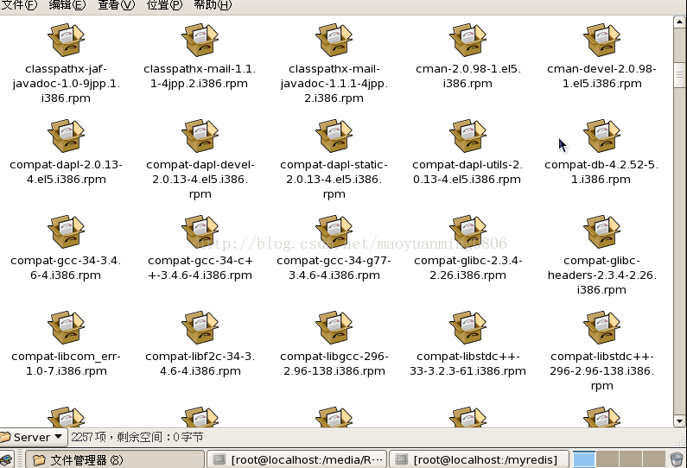Select cman-2.0.98-1.el5.i386.rpm package icon
This screenshot has height=468, width=687.
[468, 40]
